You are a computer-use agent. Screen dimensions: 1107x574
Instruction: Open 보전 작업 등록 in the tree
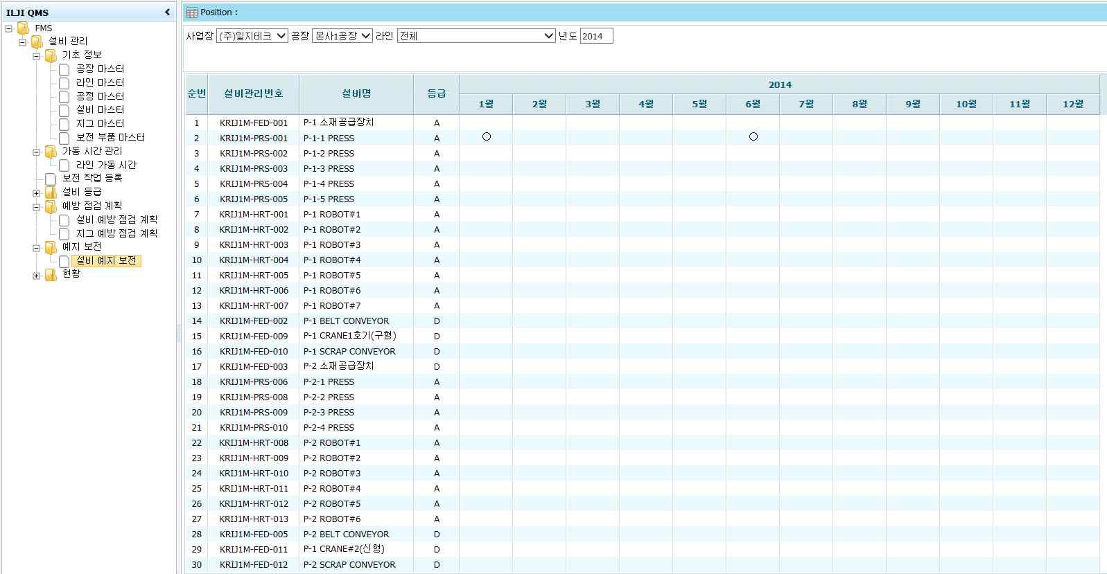(92, 179)
